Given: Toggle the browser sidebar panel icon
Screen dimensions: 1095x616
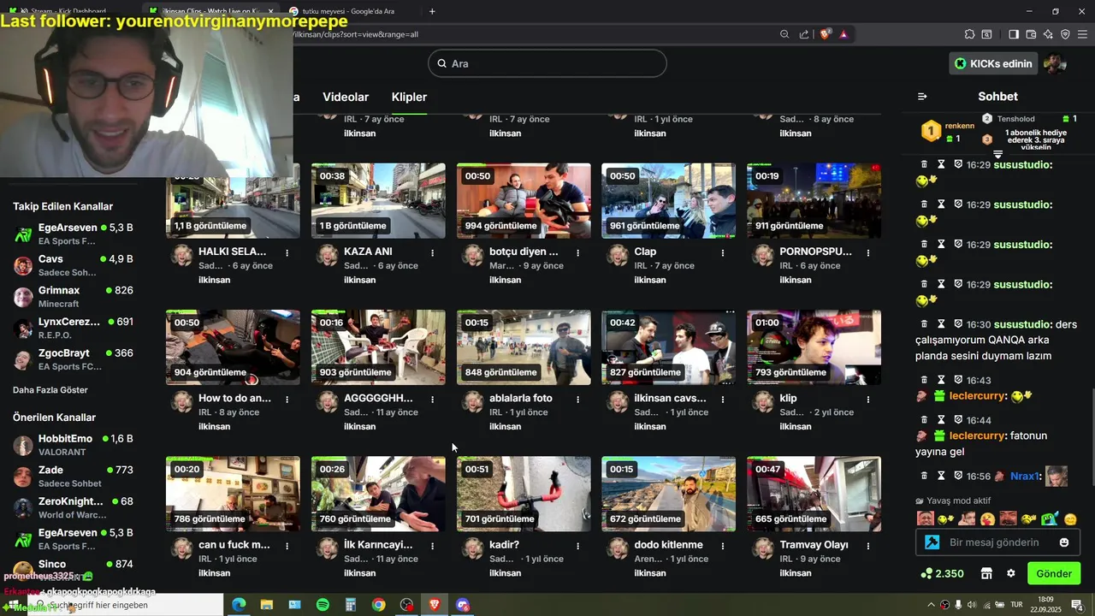Looking at the screenshot, I should point(1014,34).
